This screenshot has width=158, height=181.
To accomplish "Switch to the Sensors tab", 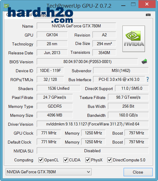I will tap(43, 15).
